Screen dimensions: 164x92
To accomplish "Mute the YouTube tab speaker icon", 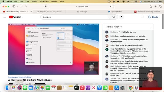I will click(31, 12).
